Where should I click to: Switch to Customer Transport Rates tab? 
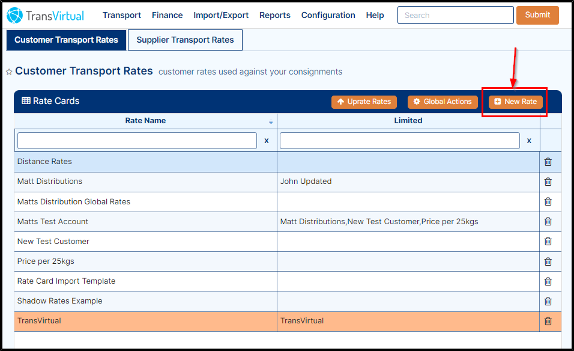66,40
